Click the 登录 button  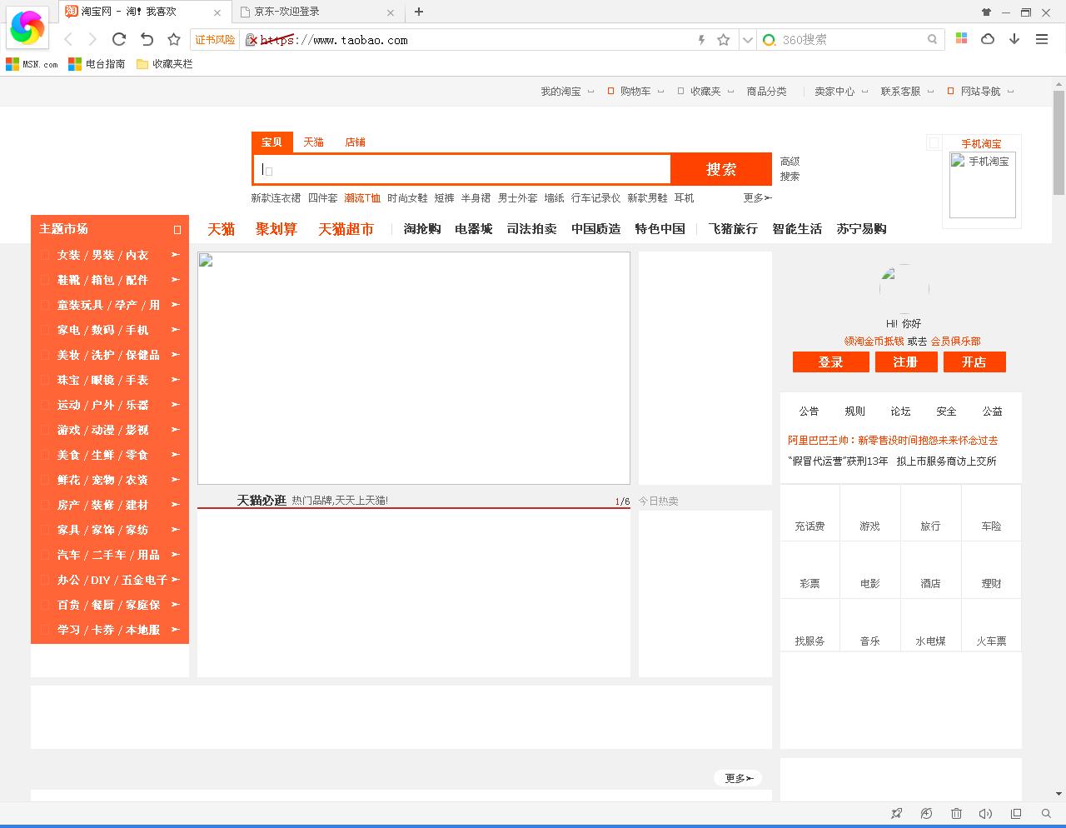tap(831, 362)
